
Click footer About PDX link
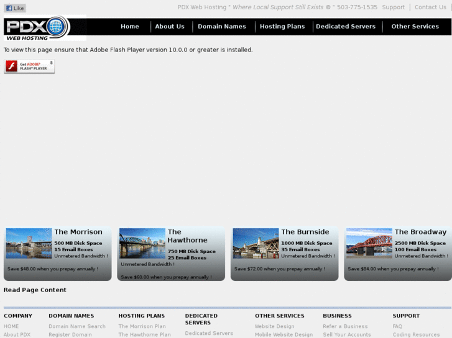tap(17, 335)
